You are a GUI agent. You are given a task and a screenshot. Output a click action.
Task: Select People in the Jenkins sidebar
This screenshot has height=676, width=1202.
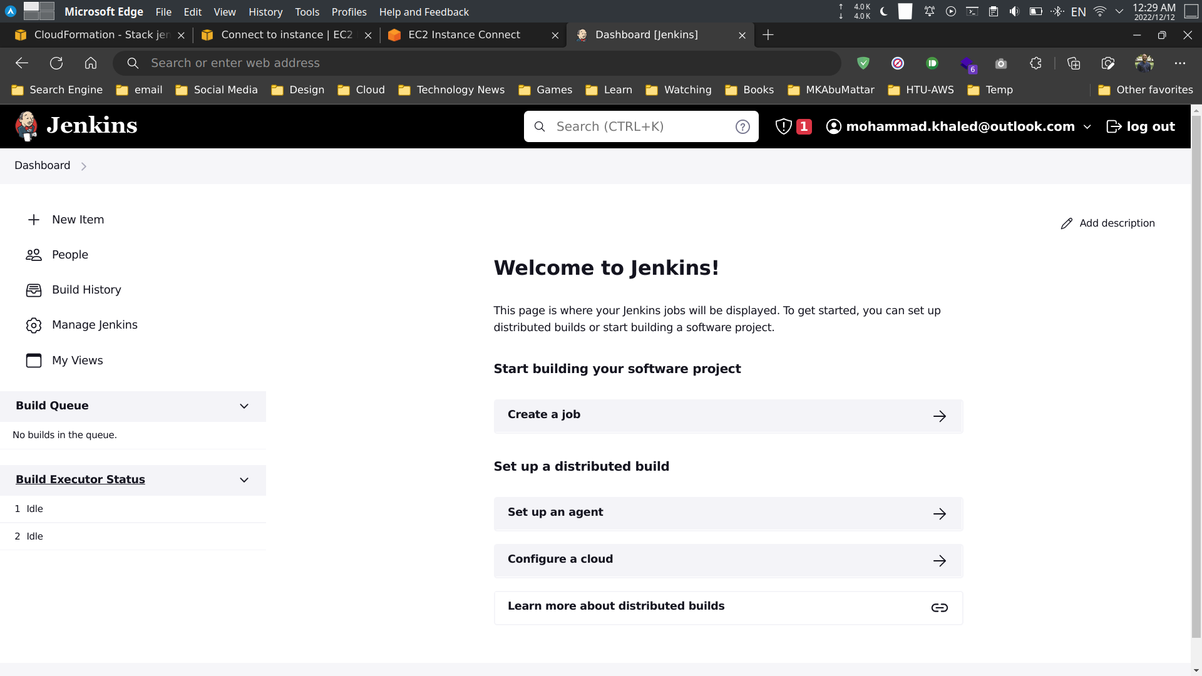pyautogui.click(x=70, y=255)
